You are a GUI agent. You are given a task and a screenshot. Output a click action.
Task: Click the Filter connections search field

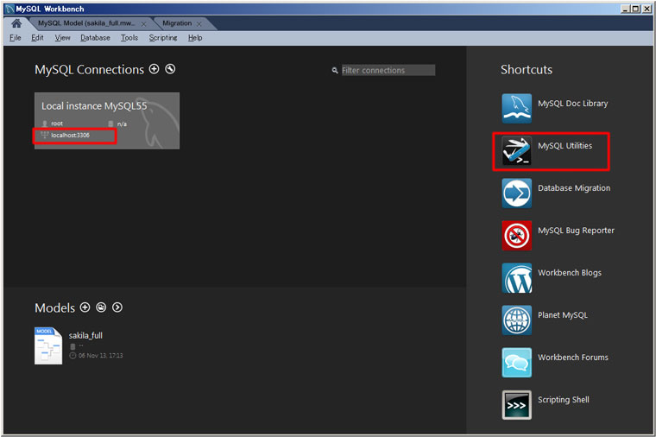pos(388,70)
